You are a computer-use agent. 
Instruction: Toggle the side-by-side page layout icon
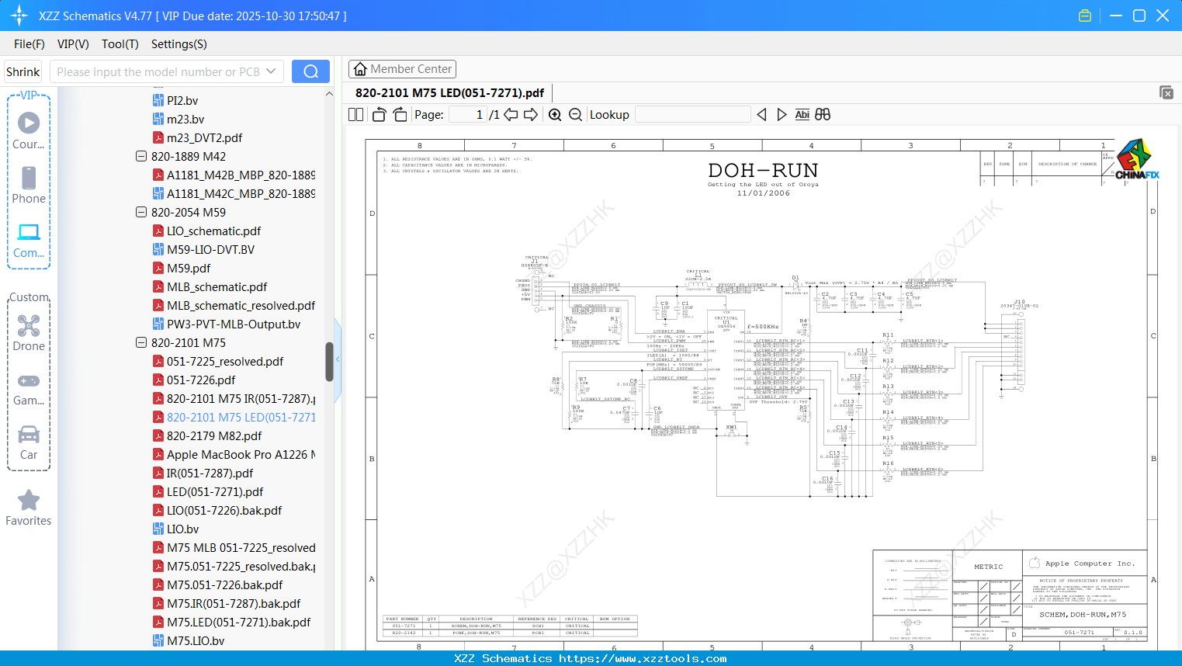coord(356,115)
